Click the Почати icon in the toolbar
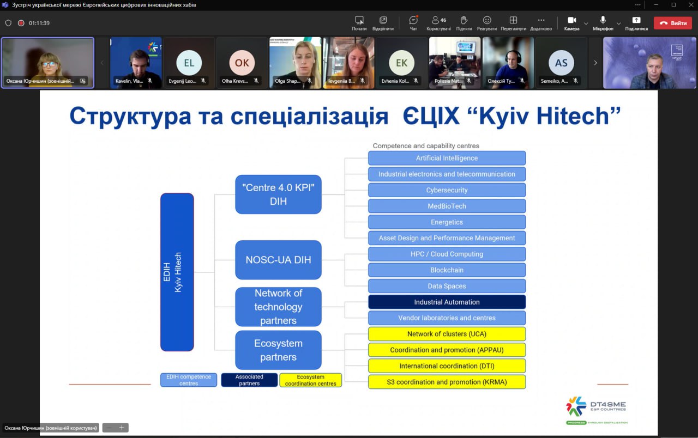 (359, 21)
